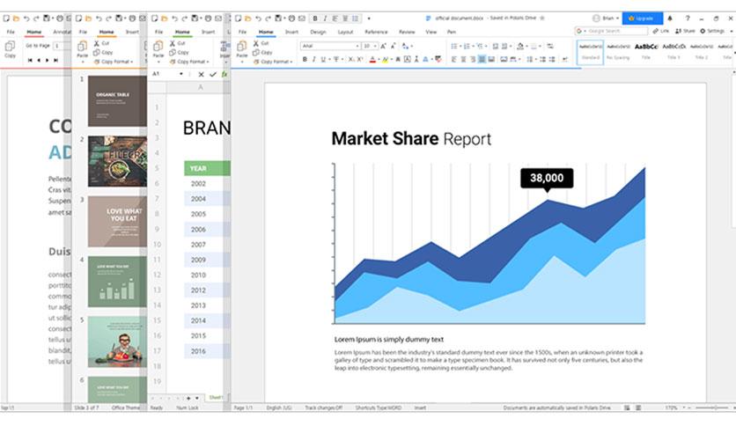Copy in the PDF window ribbon
The height and width of the screenshot is (426, 736).
tap(10, 49)
